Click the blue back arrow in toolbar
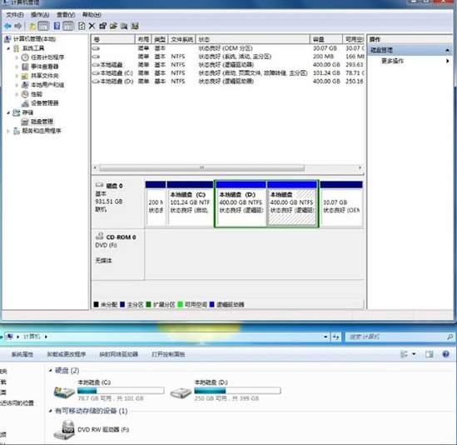The image size is (457, 445). click(7, 27)
